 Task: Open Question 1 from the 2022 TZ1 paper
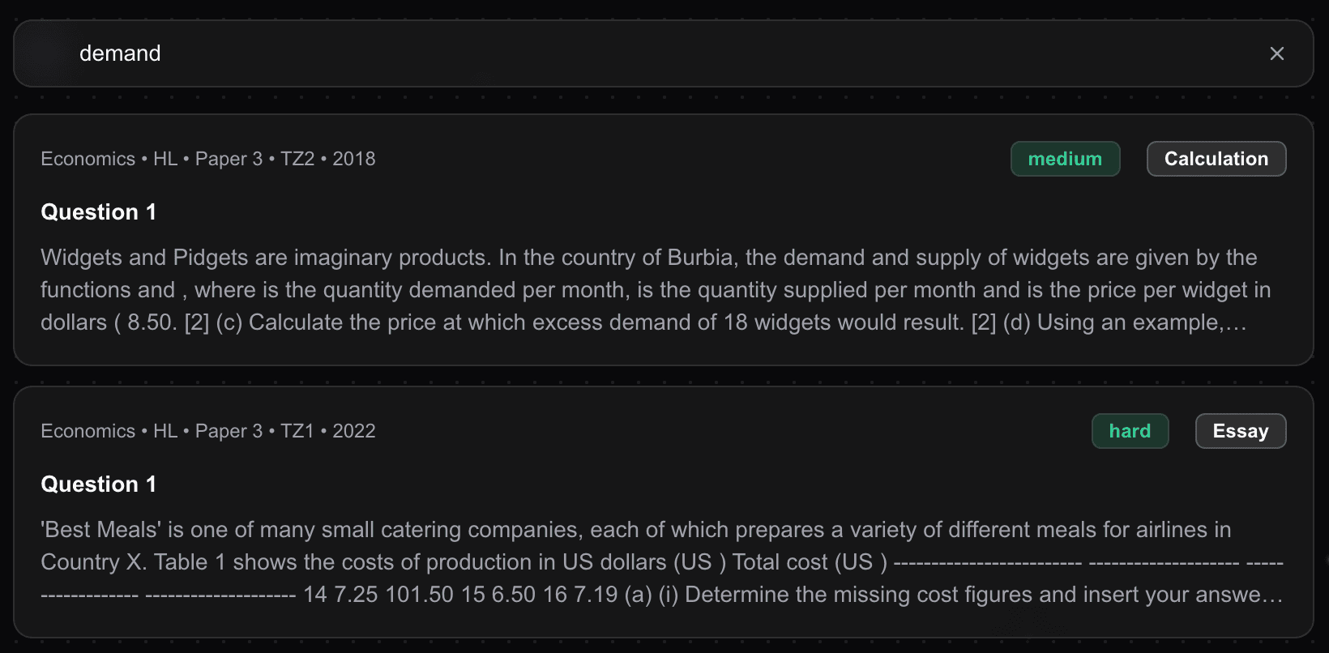point(98,484)
